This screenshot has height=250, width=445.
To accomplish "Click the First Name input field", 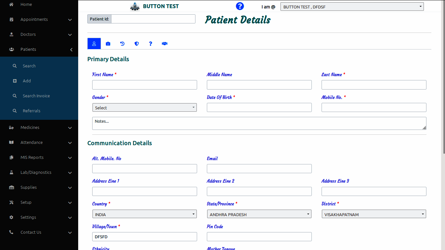I will [144, 85].
